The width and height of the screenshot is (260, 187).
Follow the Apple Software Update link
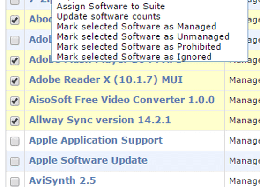88,160
